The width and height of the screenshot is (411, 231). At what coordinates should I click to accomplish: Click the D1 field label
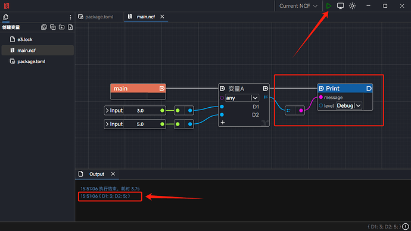point(256,107)
